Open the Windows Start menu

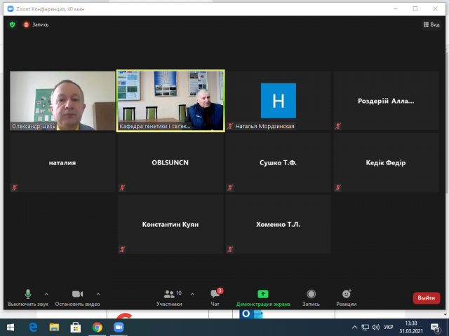click(11, 327)
